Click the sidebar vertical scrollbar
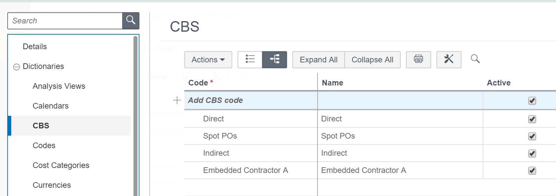Viewport: 556px width, 196px height. coord(135,115)
